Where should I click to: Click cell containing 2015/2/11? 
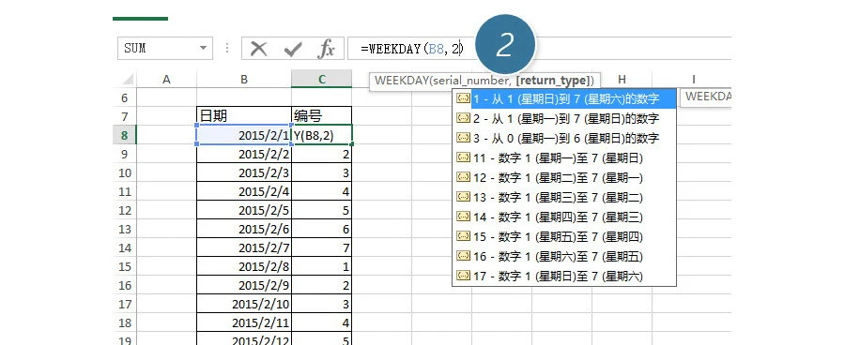click(244, 322)
